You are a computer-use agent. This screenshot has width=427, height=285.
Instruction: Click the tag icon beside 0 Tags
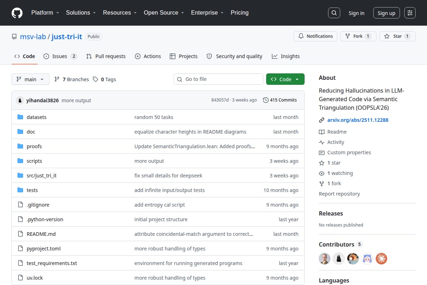pyautogui.click(x=95, y=79)
